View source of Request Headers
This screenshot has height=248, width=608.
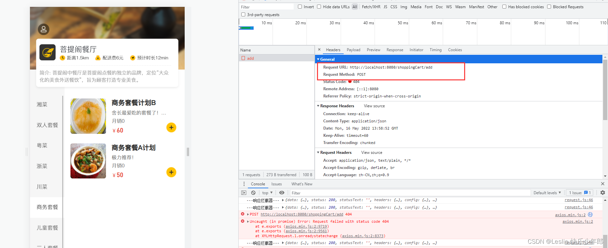(372, 153)
